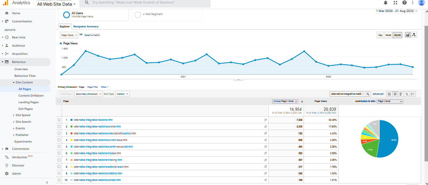Open the date range picker dropdown
Viewport: 428px width, 185px height.
click(x=397, y=11)
